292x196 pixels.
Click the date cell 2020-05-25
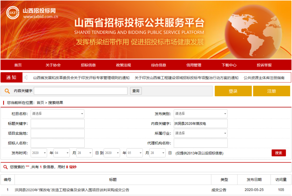coord(254,190)
